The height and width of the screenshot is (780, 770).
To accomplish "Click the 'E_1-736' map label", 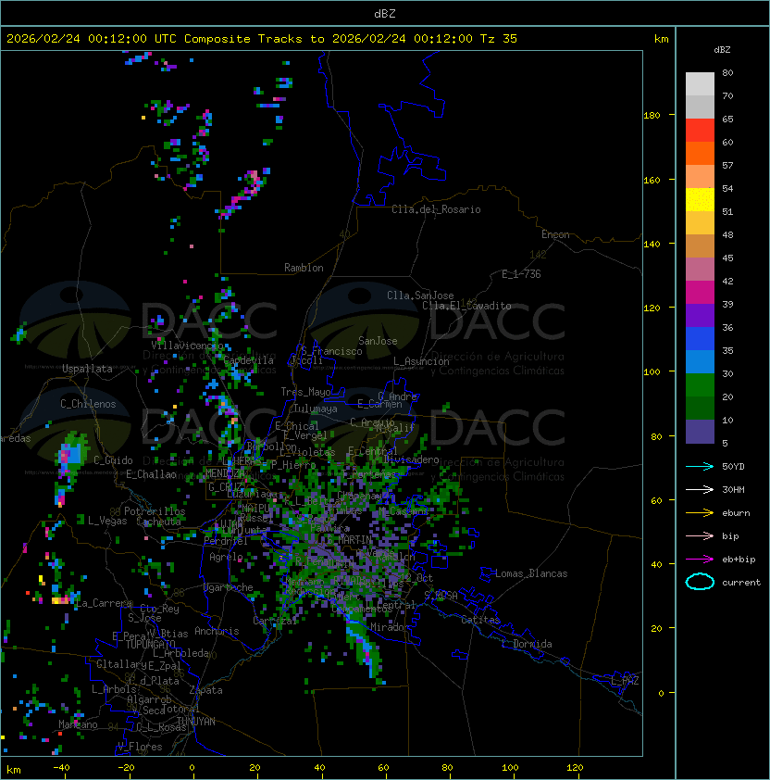I will click(521, 274).
